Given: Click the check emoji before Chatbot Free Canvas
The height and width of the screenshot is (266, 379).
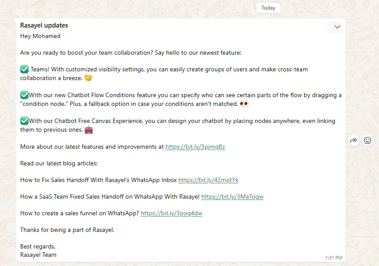Looking at the screenshot, I should (x=24, y=121).
